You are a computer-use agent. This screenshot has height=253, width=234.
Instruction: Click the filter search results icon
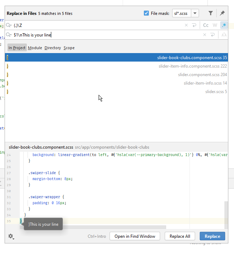click(x=211, y=13)
